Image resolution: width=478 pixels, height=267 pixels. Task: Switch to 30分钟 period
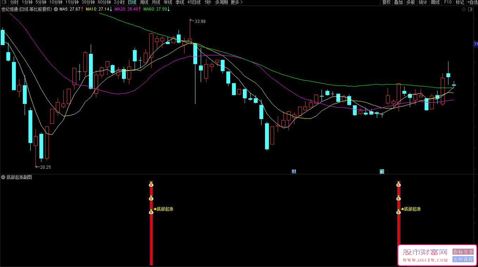click(88, 2)
